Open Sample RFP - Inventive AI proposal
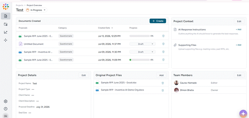Screen dimensions: 249x118 pos(38,52)
